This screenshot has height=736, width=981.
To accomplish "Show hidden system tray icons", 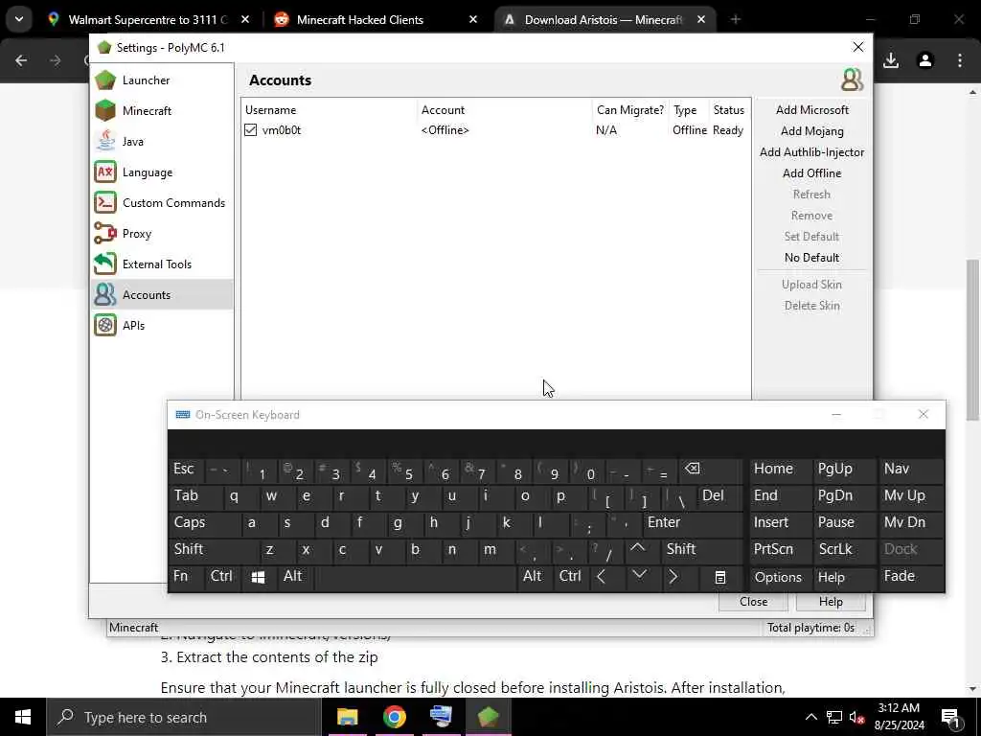I will pos(810,717).
